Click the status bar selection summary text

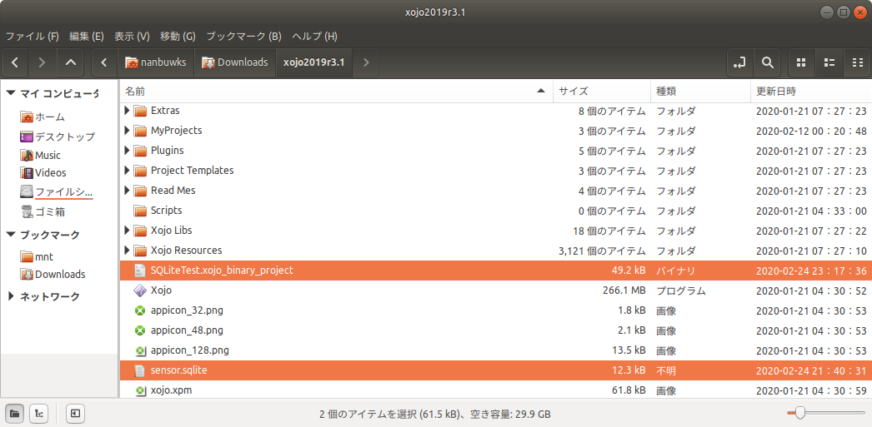tap(435, 414)
